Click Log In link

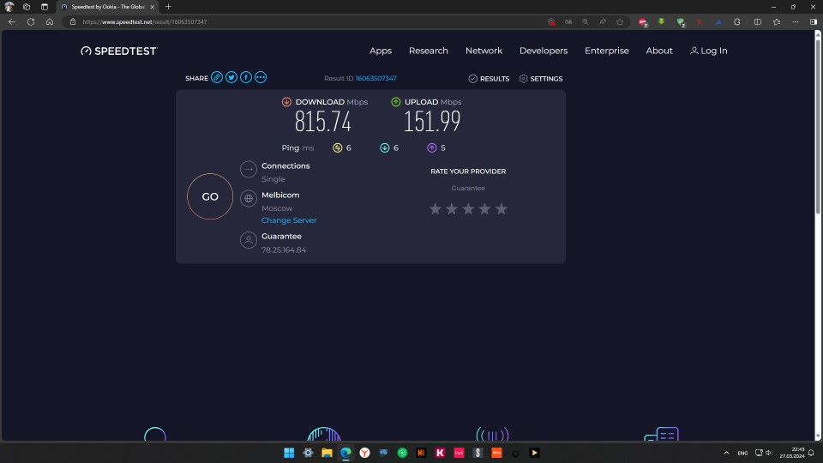[709, 51]
